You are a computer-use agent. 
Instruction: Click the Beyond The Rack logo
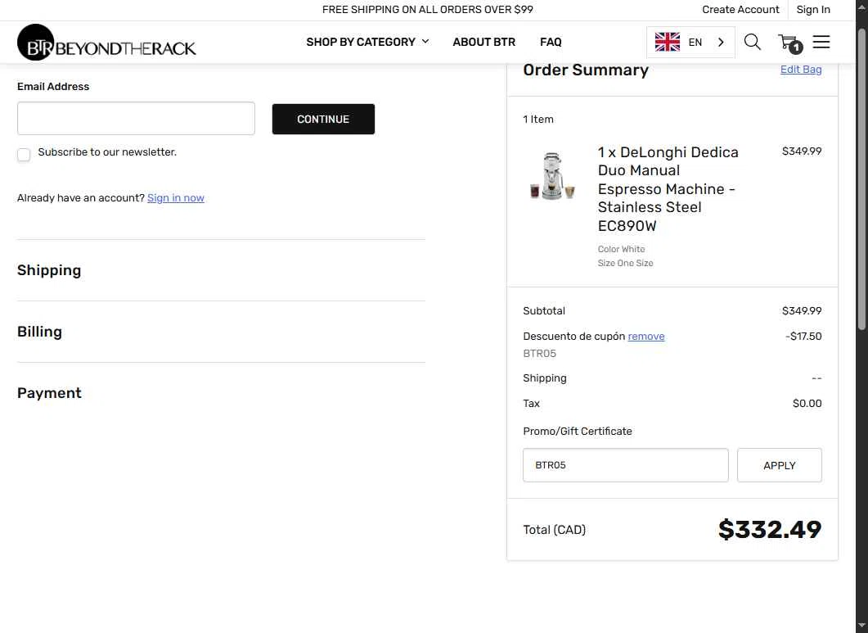click(x=106, y=43)
